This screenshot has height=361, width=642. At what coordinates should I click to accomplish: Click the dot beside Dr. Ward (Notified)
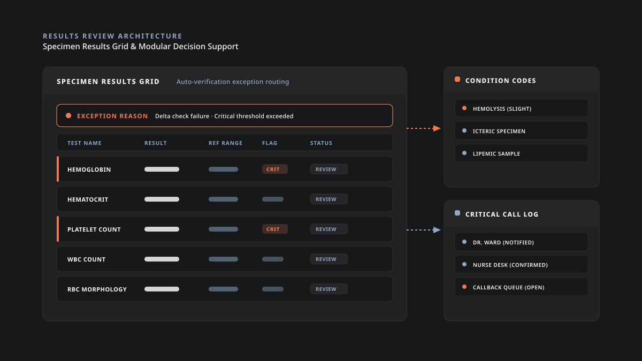click(464, 242)
